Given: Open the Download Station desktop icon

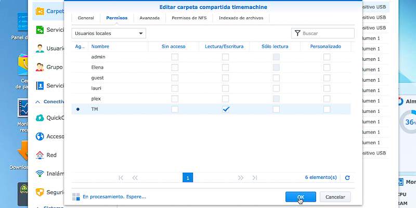Looking at the screenshot, I should pos(22,151).
